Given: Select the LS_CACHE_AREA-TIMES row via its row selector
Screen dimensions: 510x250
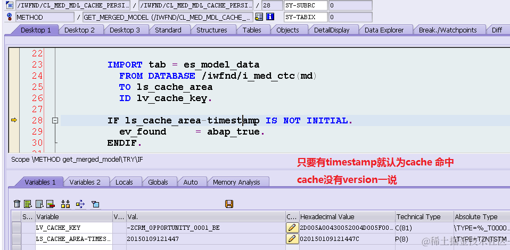Looking at the screenshot, I should coord(17,239).
